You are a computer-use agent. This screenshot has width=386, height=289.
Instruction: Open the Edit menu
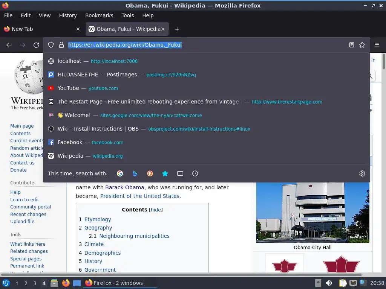pyautogui.click(x=26, y=15)
